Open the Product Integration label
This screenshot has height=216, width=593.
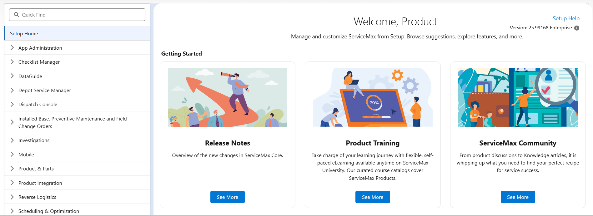40,183
